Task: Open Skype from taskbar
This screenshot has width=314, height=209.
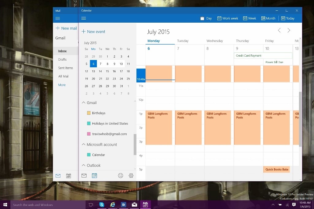Action: click(102, 205)
